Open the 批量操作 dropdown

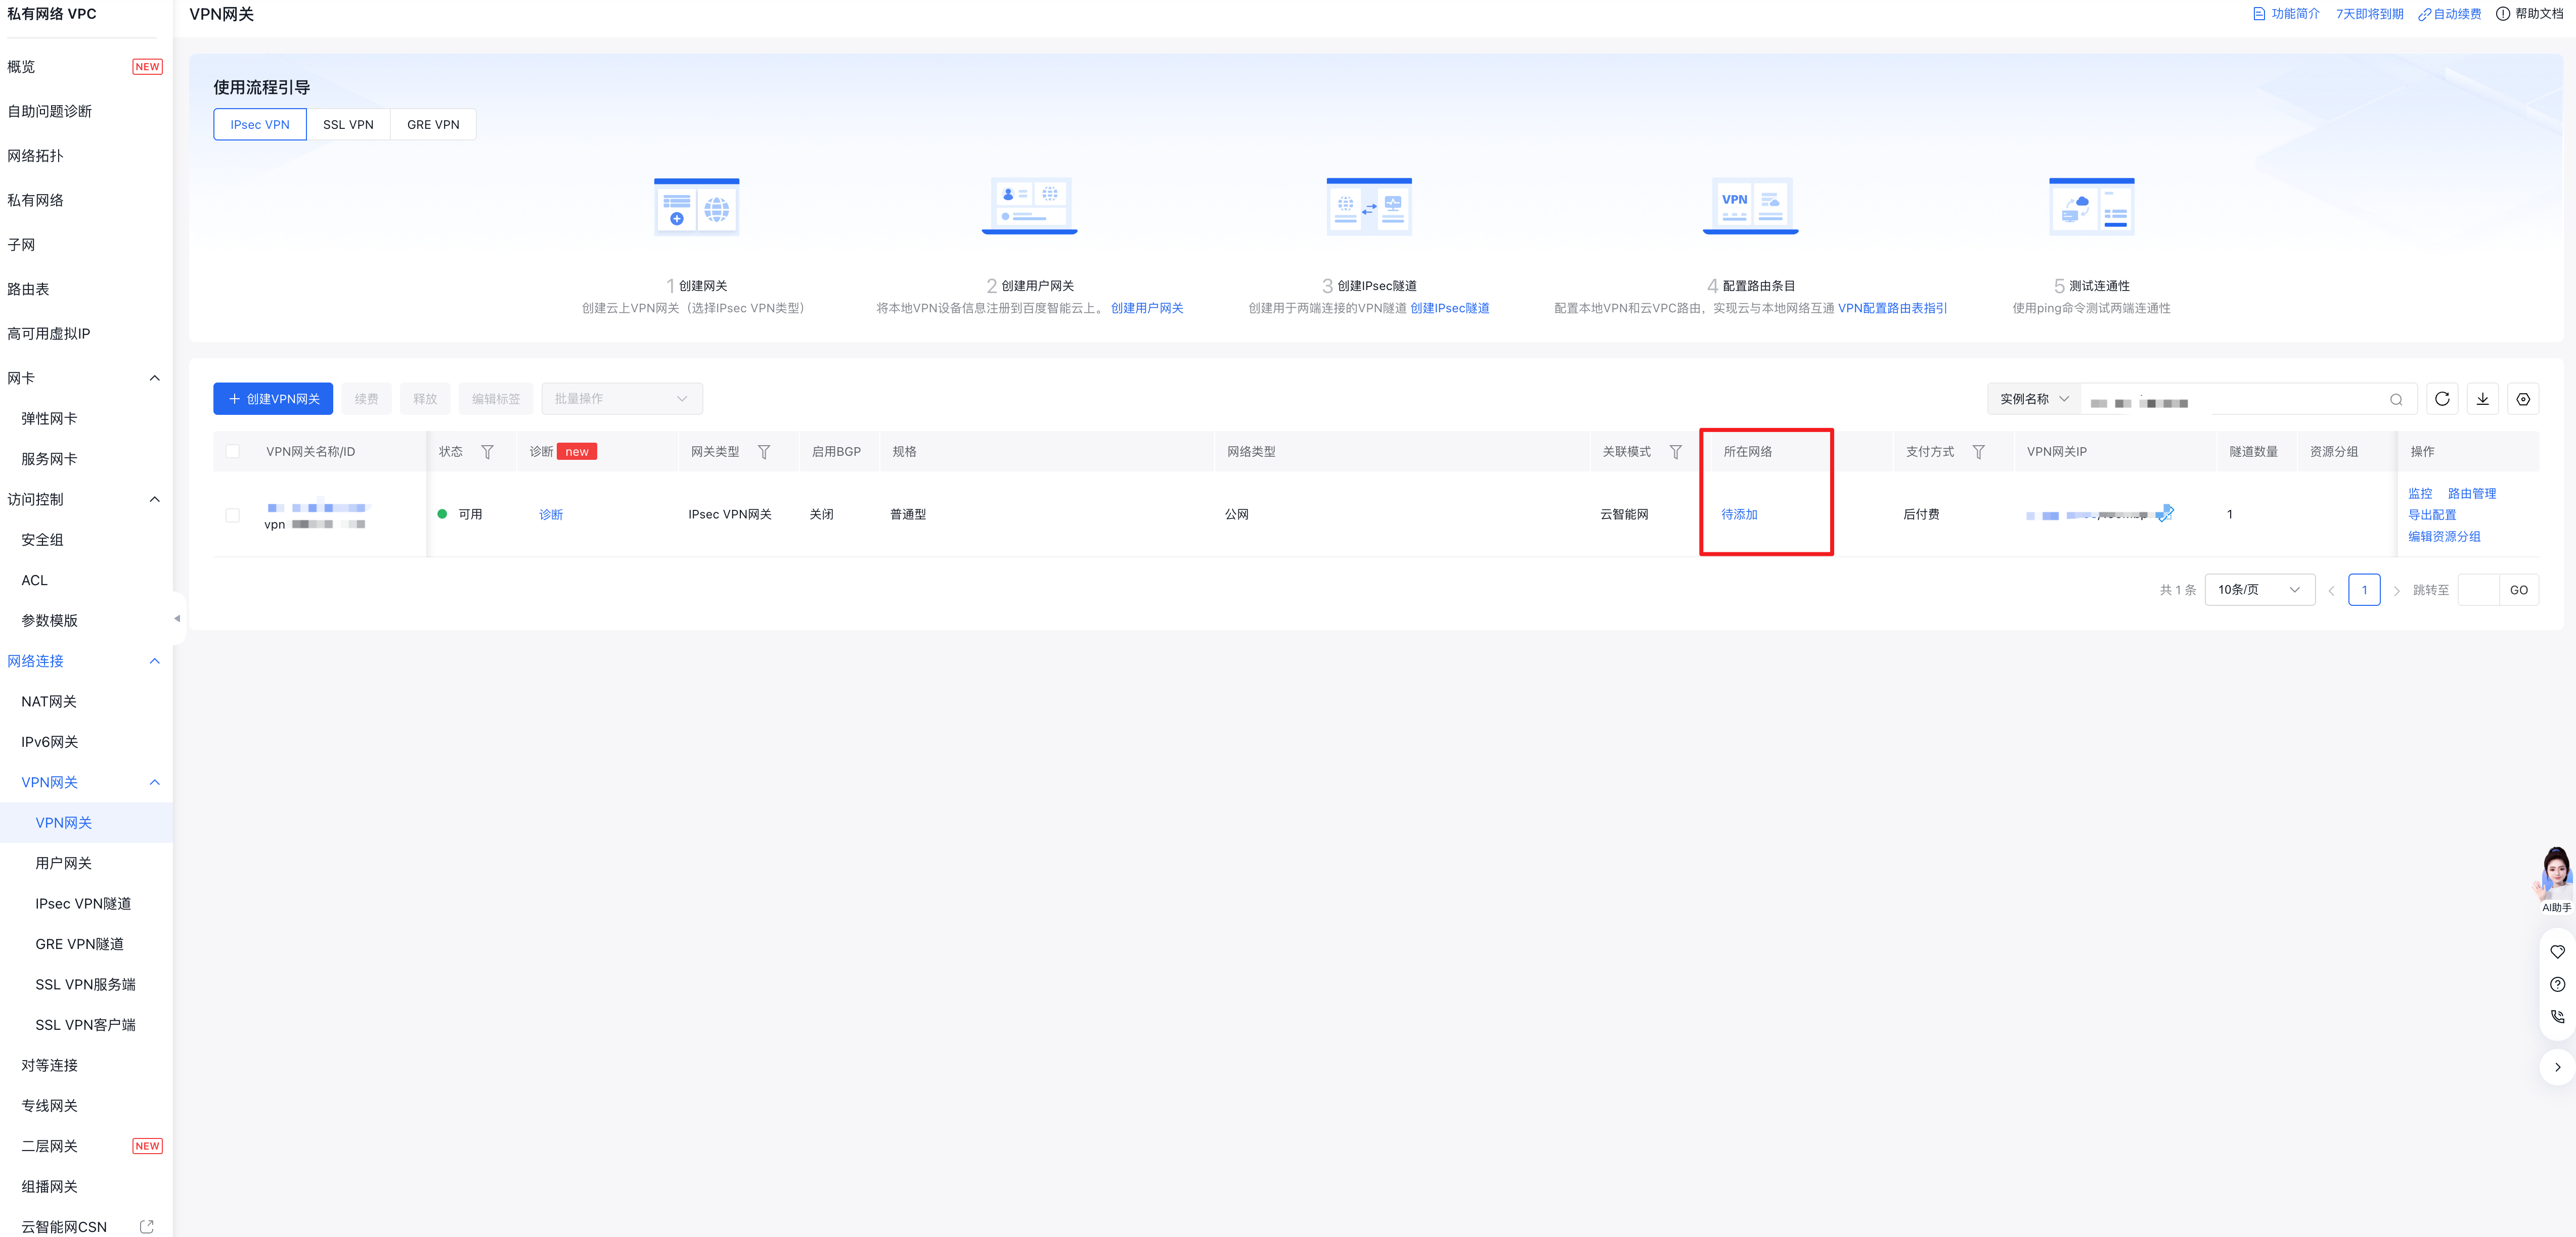pyautogui.click(x=621, y=399)
